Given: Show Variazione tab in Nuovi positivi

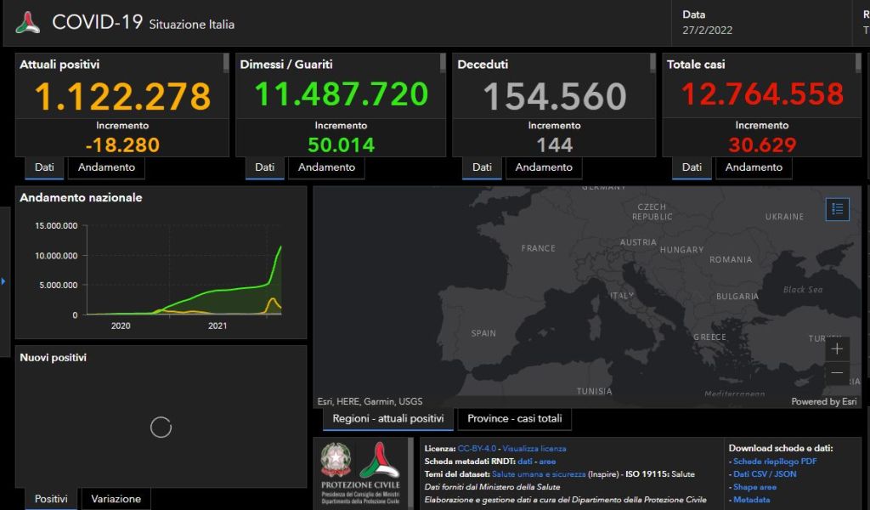Looking at the screenshot, I should (116, 499).
